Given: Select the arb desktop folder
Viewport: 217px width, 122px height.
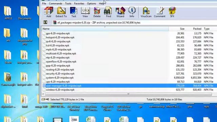Looking at the screenshot, I should point(8,35).
